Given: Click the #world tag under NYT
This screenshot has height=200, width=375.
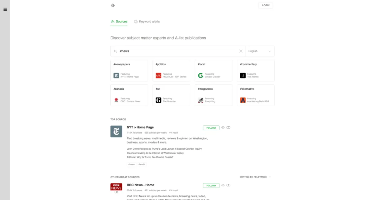Looking at the screenshot, I should click(x=142, y=164).
